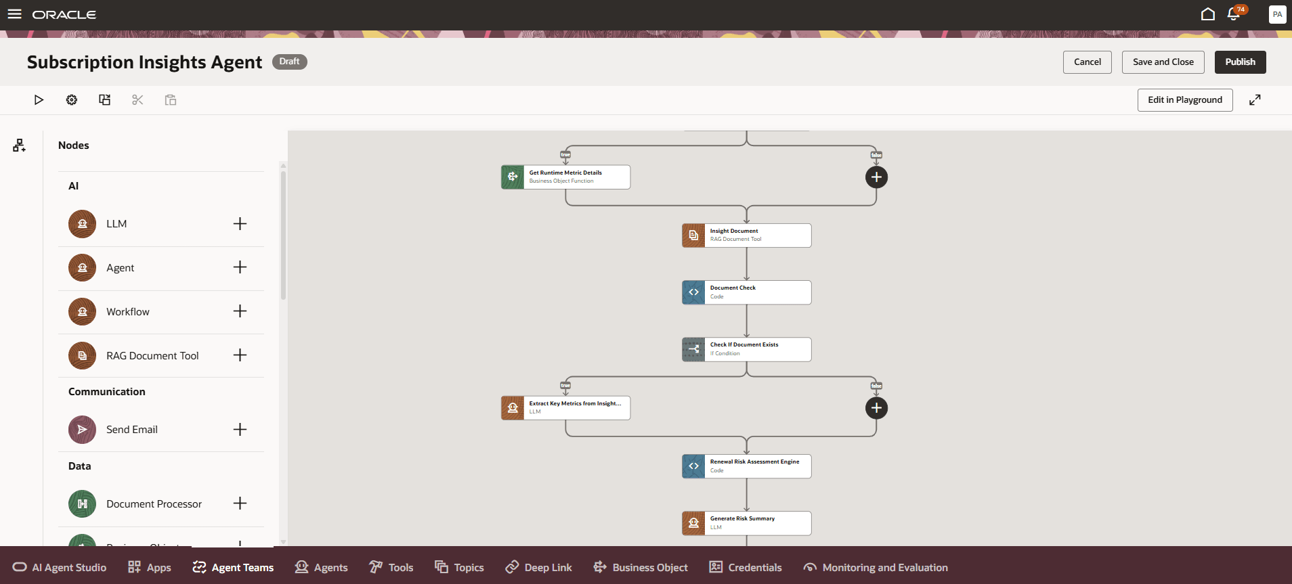Open the Deep Link tab
The image size is (1292, 584).
click(539, 568)
